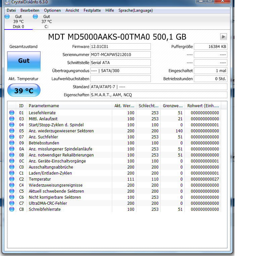Click the next disk arrow button
The image size is (258, 256).
click(x=223, y=37)
